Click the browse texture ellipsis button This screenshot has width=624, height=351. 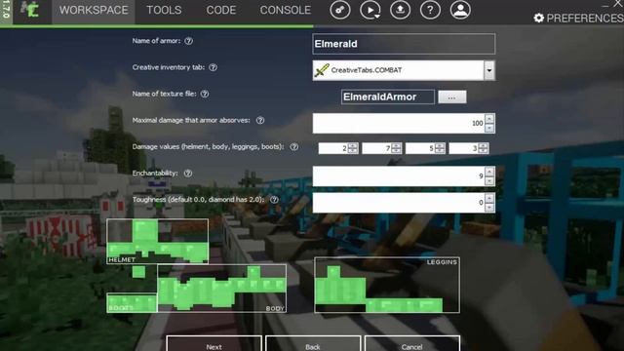coord(452,97)
